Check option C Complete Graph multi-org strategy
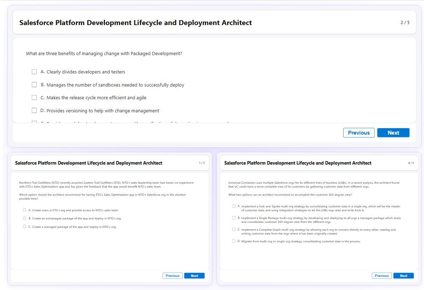 [234, 230]
